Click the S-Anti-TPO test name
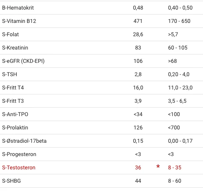203x191 pixels. 15,114
